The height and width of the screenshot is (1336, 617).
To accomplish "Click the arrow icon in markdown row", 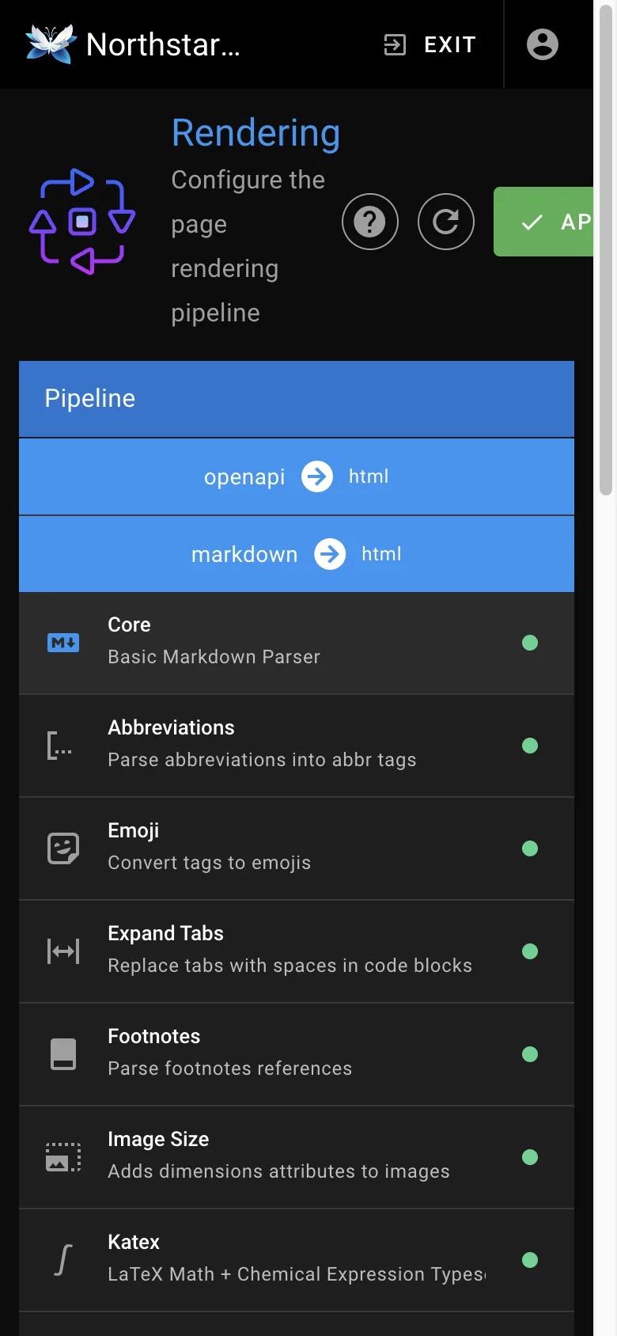I will click(x=330, y=554).
